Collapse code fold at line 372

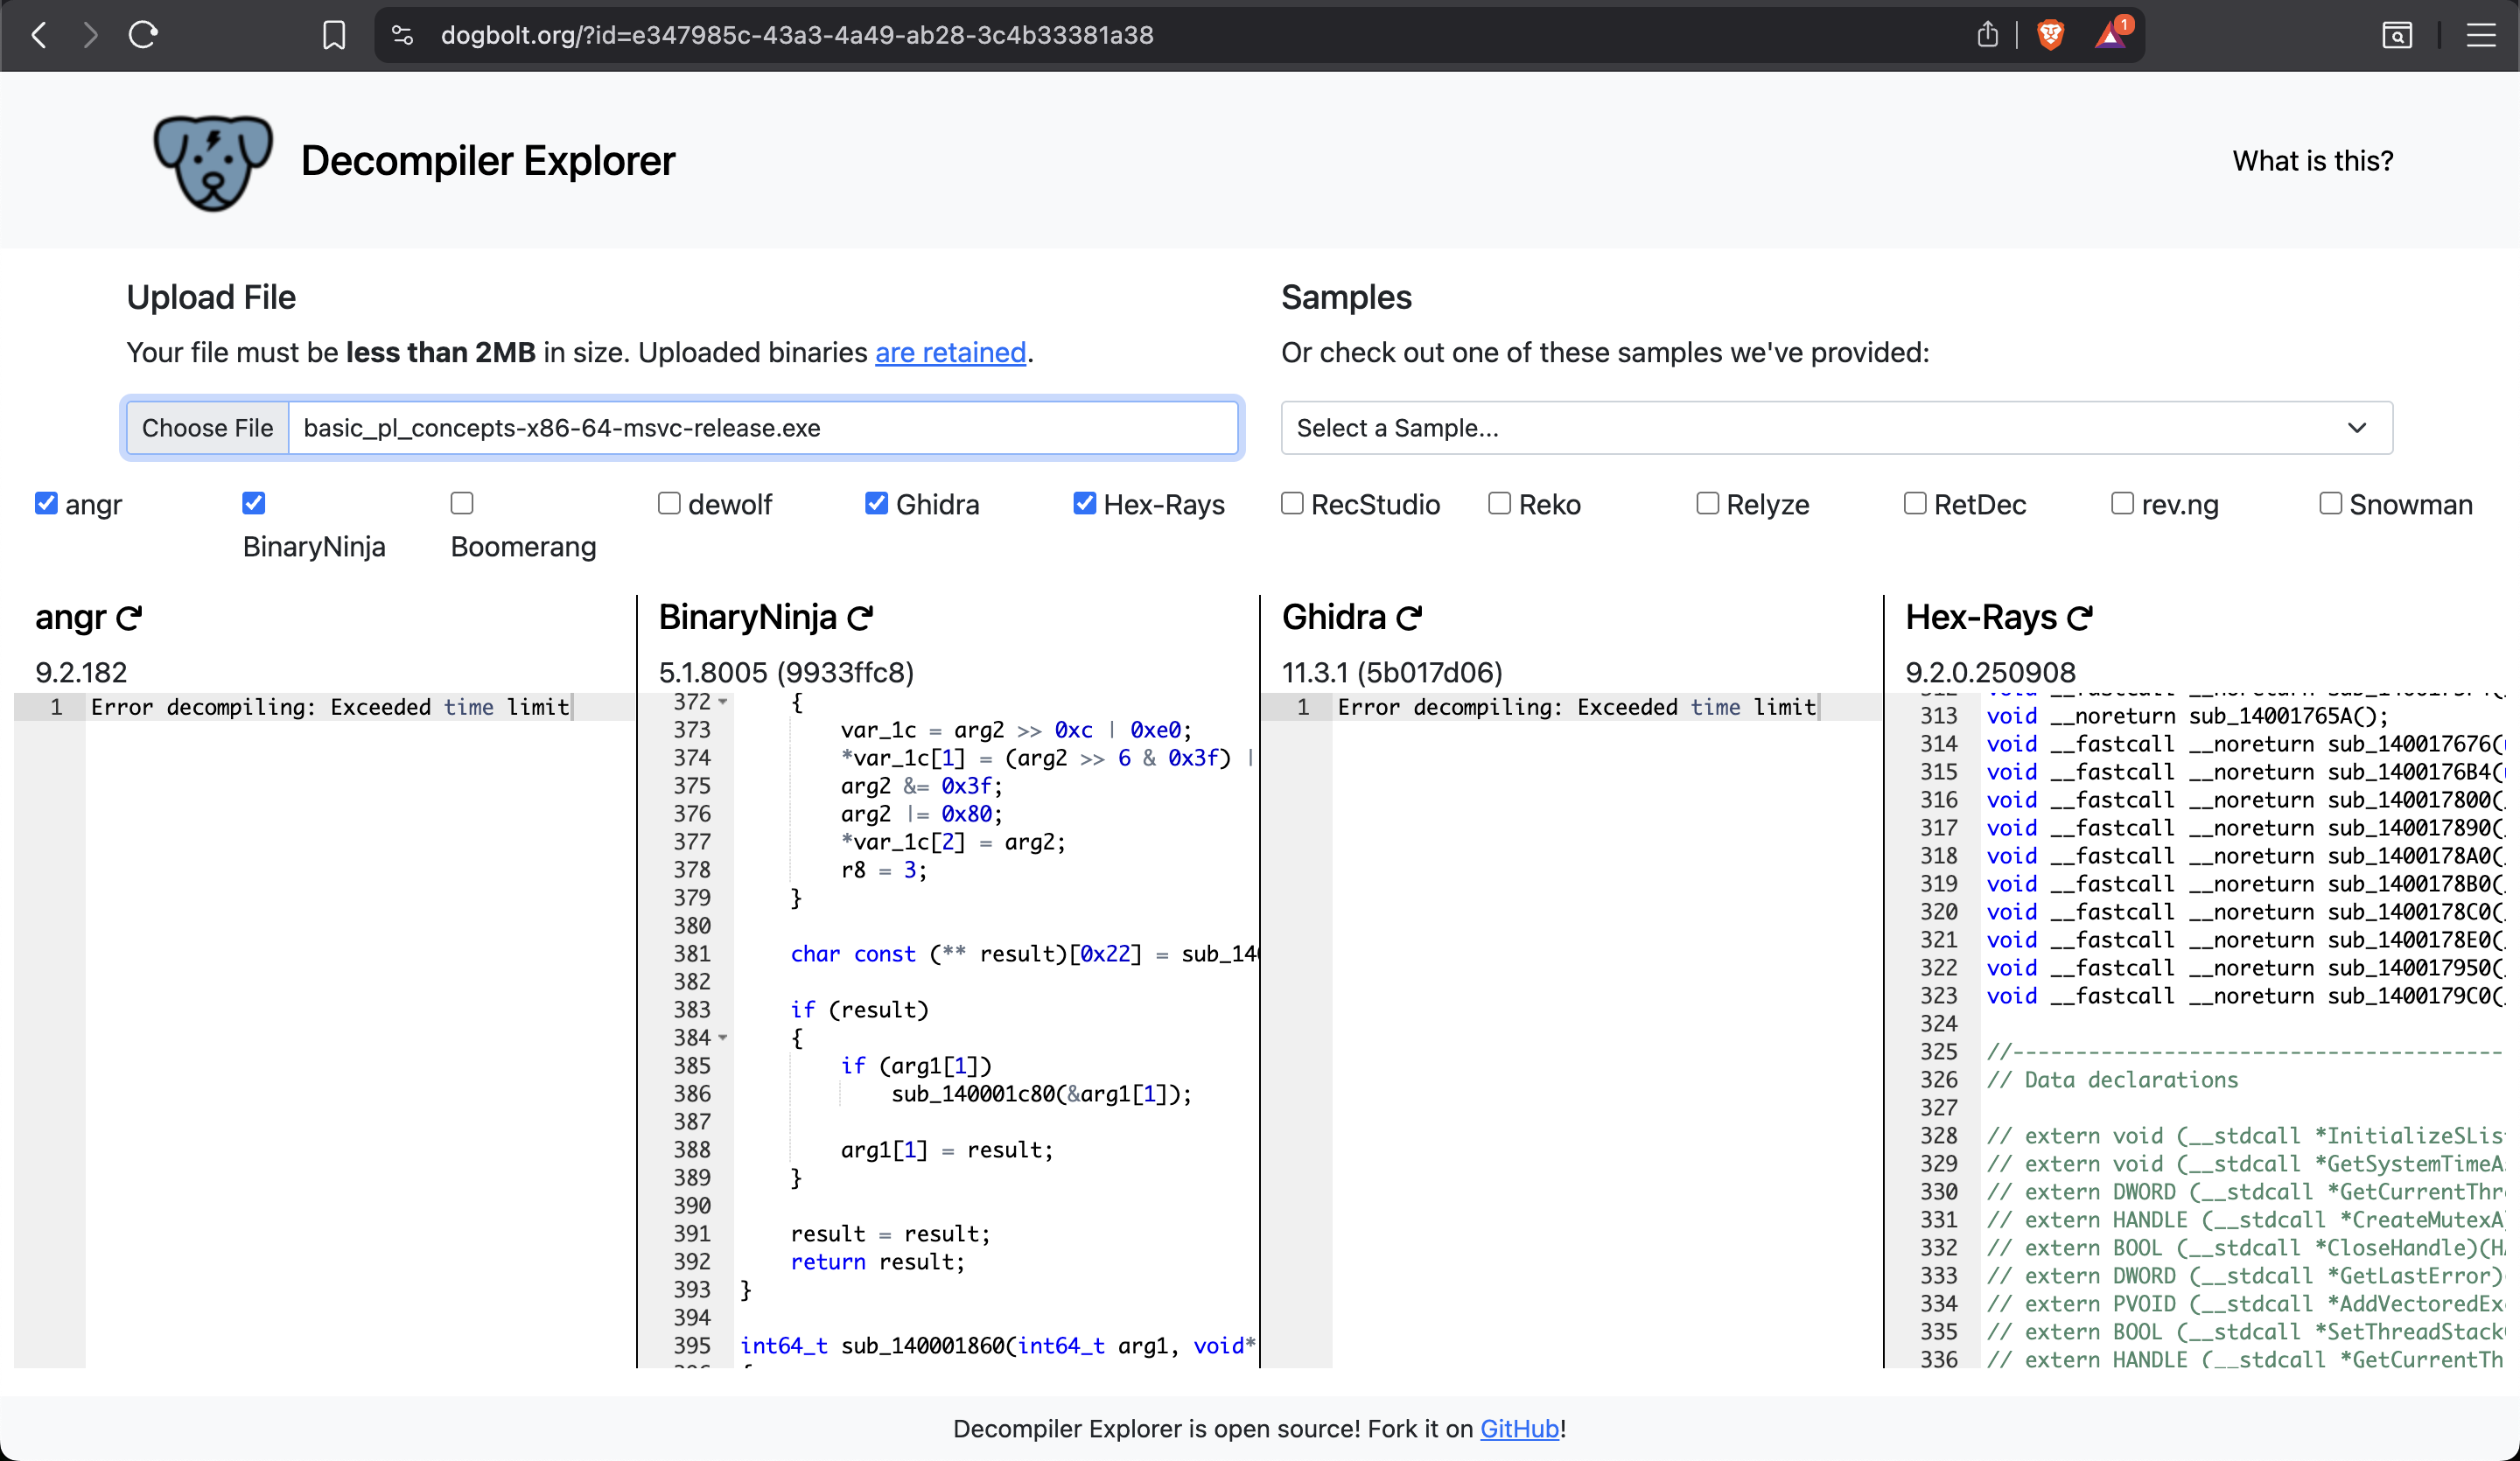point(723,702)
